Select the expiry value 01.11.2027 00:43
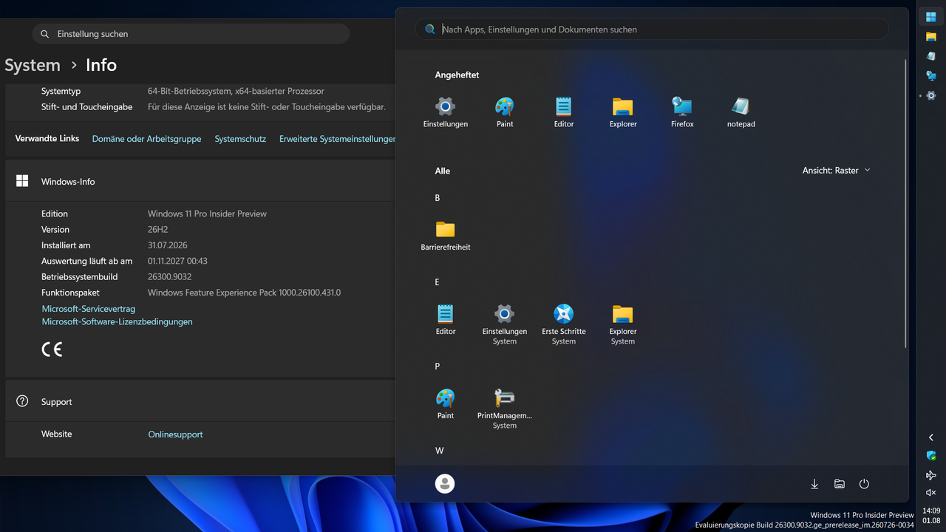Viewport: 946px width, 532px height. [177, 261]
